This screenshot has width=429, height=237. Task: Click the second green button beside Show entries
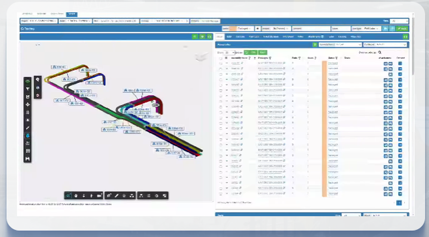coord(263,52)
